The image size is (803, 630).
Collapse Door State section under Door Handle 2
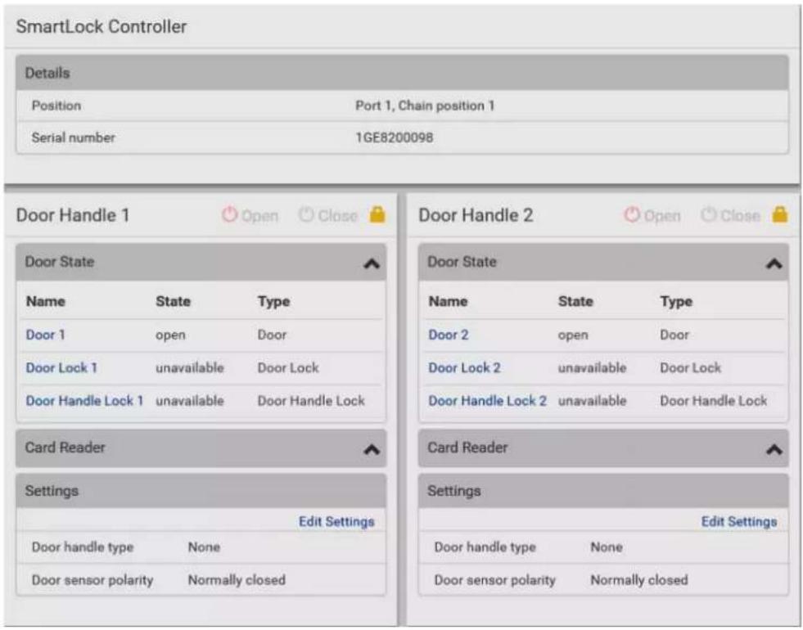click(774, 264)
